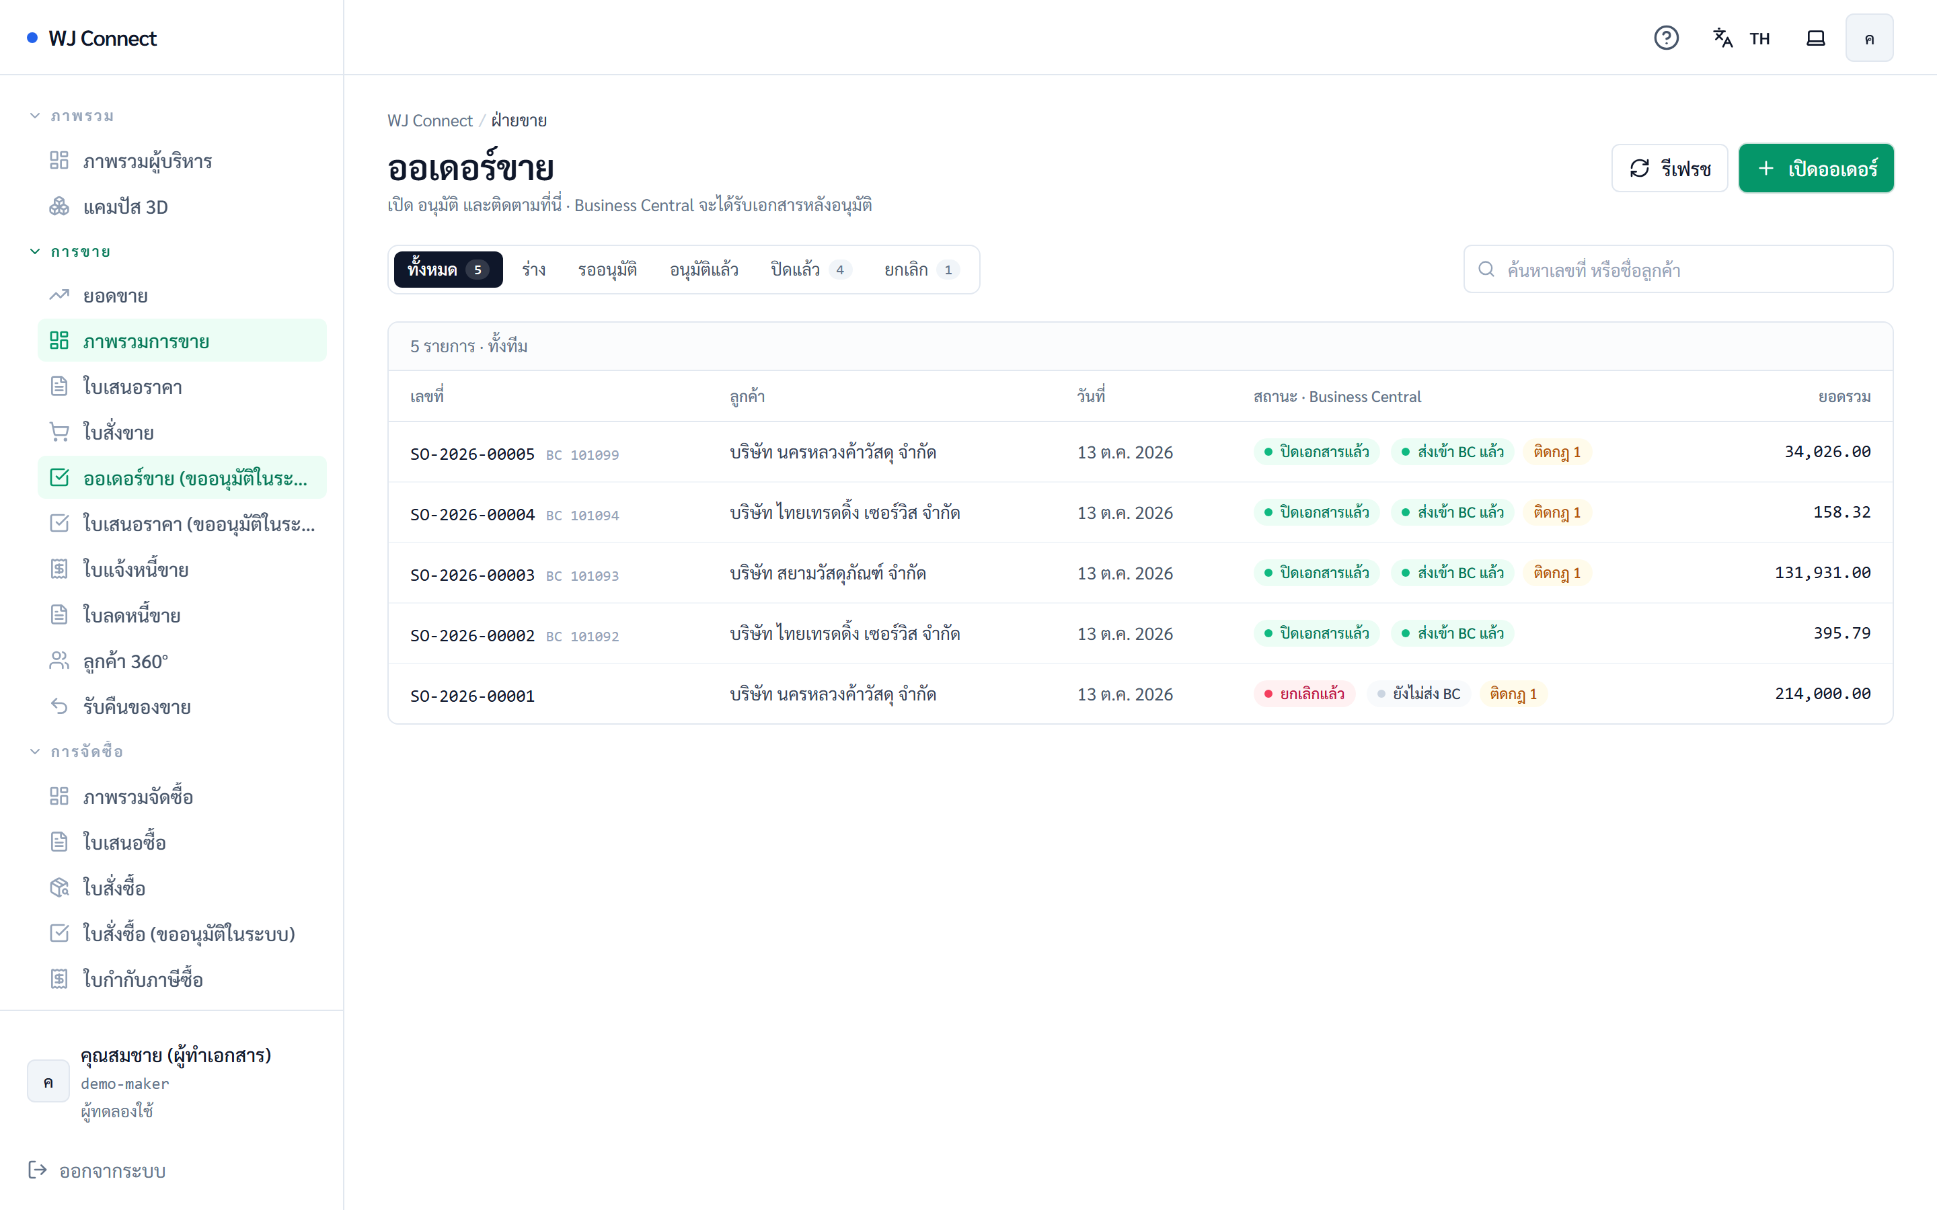
Task: Click the เปิดออเดอร์ new order button
Action: 1815,168
